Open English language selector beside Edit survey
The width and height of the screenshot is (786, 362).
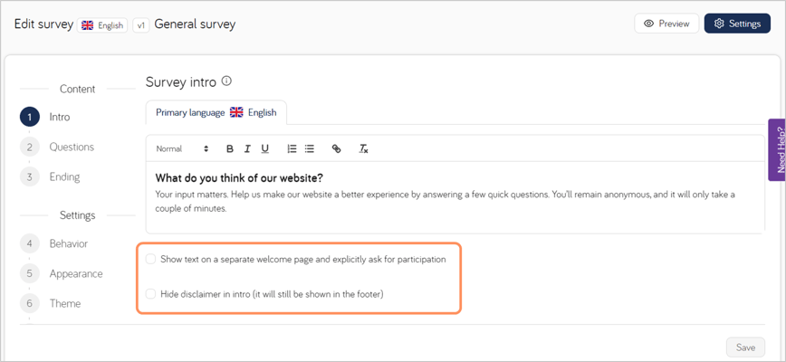(102, 25)
